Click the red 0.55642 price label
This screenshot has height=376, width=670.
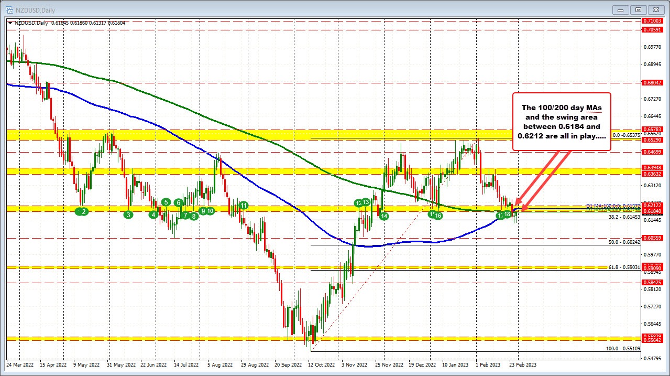tap(652, 340)
